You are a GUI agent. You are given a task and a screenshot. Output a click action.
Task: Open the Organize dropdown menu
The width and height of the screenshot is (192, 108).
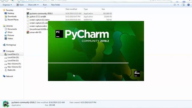point(7,5)
